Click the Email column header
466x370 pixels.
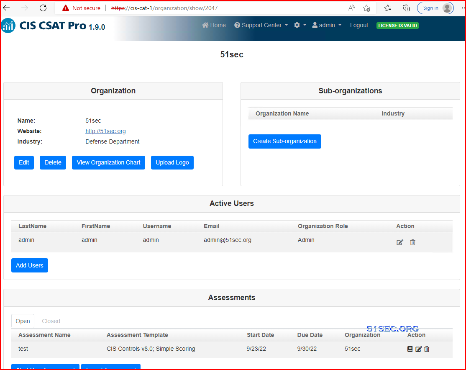point(212,226)
